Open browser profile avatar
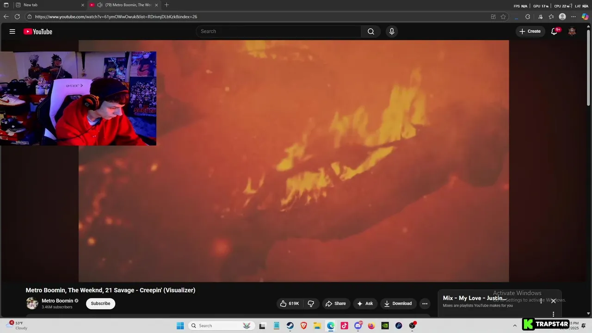592x333 pixels. tap(562, 17)
